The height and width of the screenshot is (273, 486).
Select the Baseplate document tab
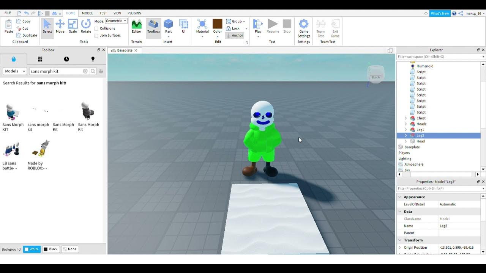coord(125,50)
